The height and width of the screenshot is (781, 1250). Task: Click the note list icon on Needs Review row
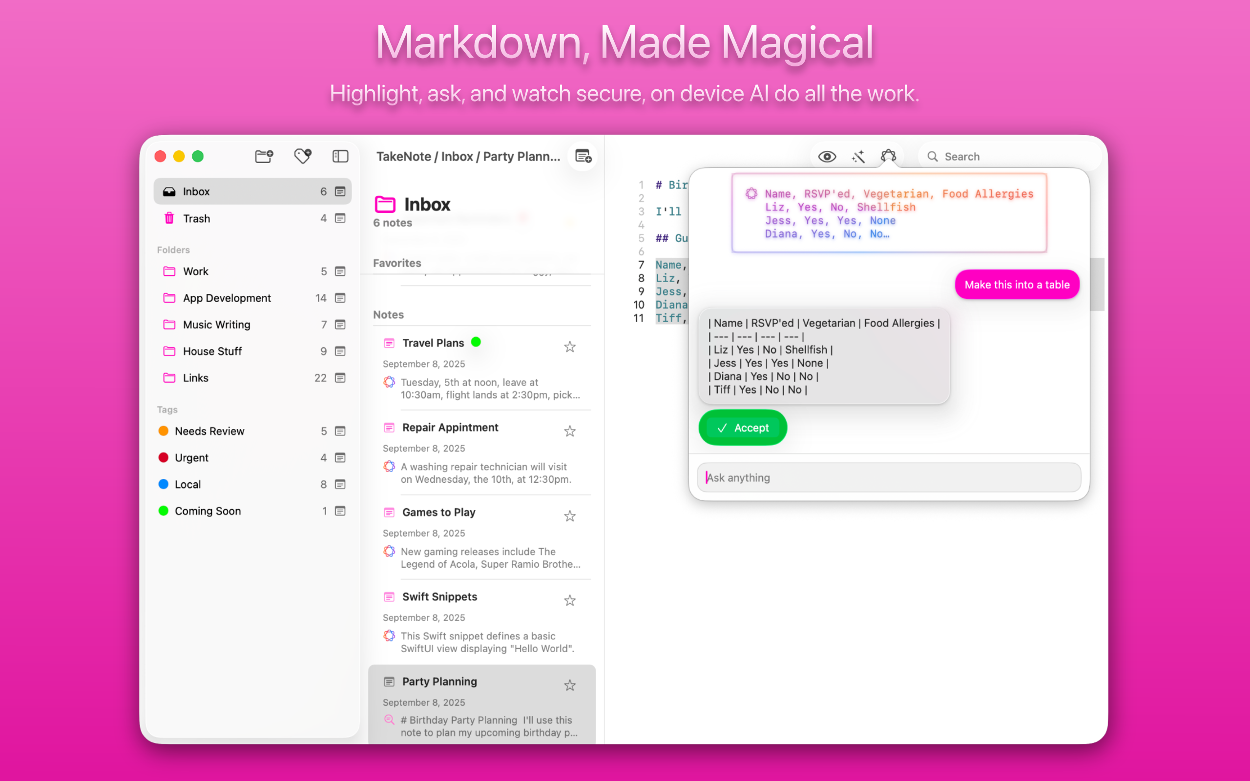340,432
